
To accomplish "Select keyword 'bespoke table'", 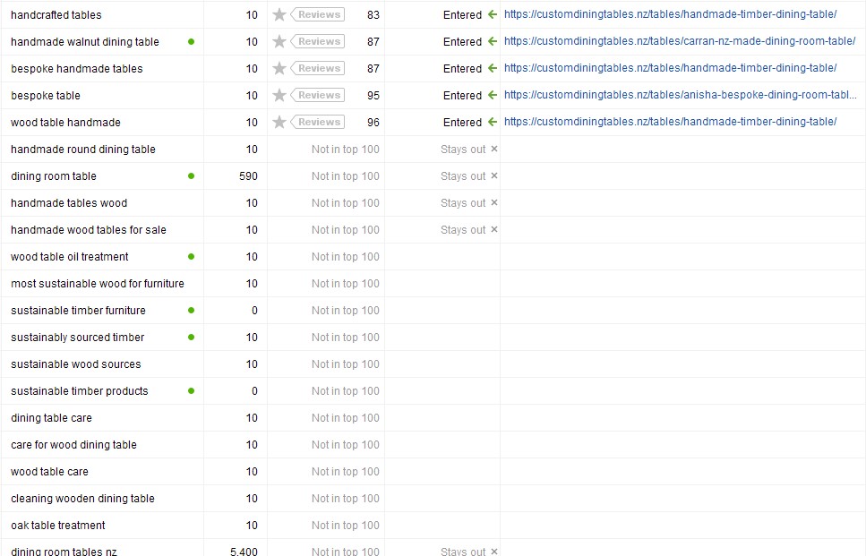I will click(46, 96).
